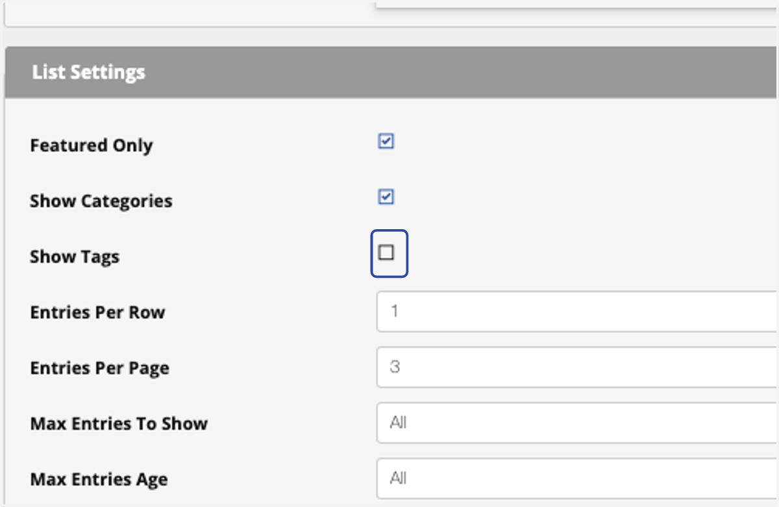Image resolution: width=779 pixels, height=507 pixels.
Task: Click the Entries Per Page input field
Action: [x=578, y=367]
